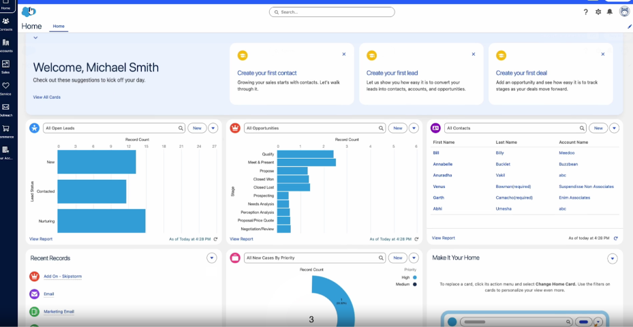Click search icon in All Contacts field
The width and height of the screenshot is (633, 327).
(x=582, y=128)
